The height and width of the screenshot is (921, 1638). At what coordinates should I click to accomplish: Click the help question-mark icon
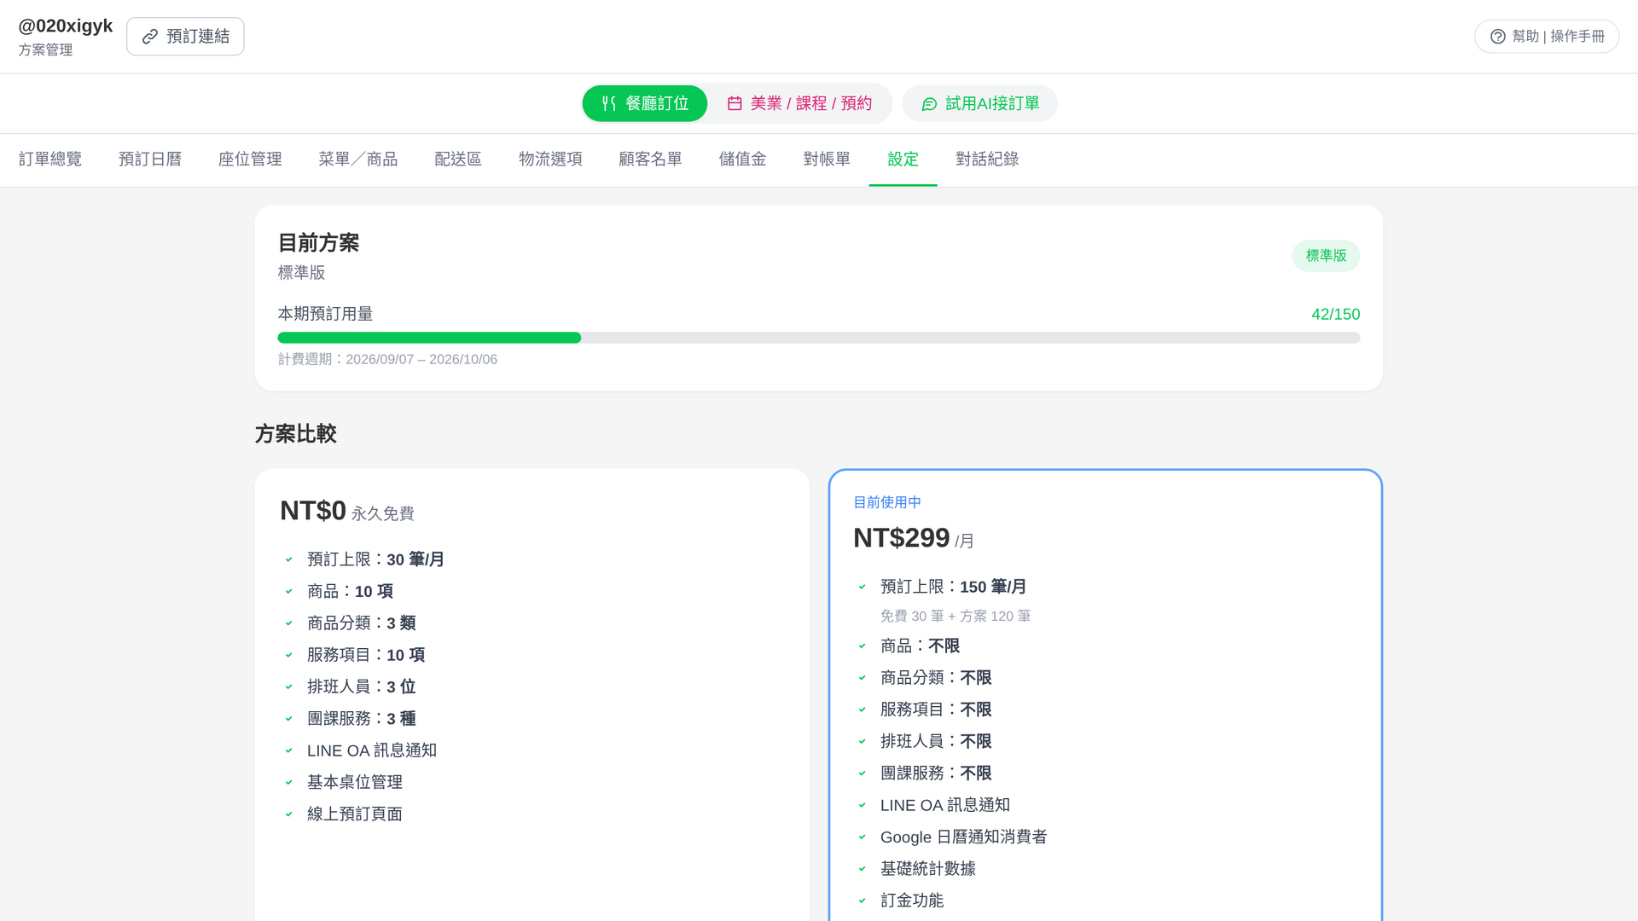[1497, 37]
